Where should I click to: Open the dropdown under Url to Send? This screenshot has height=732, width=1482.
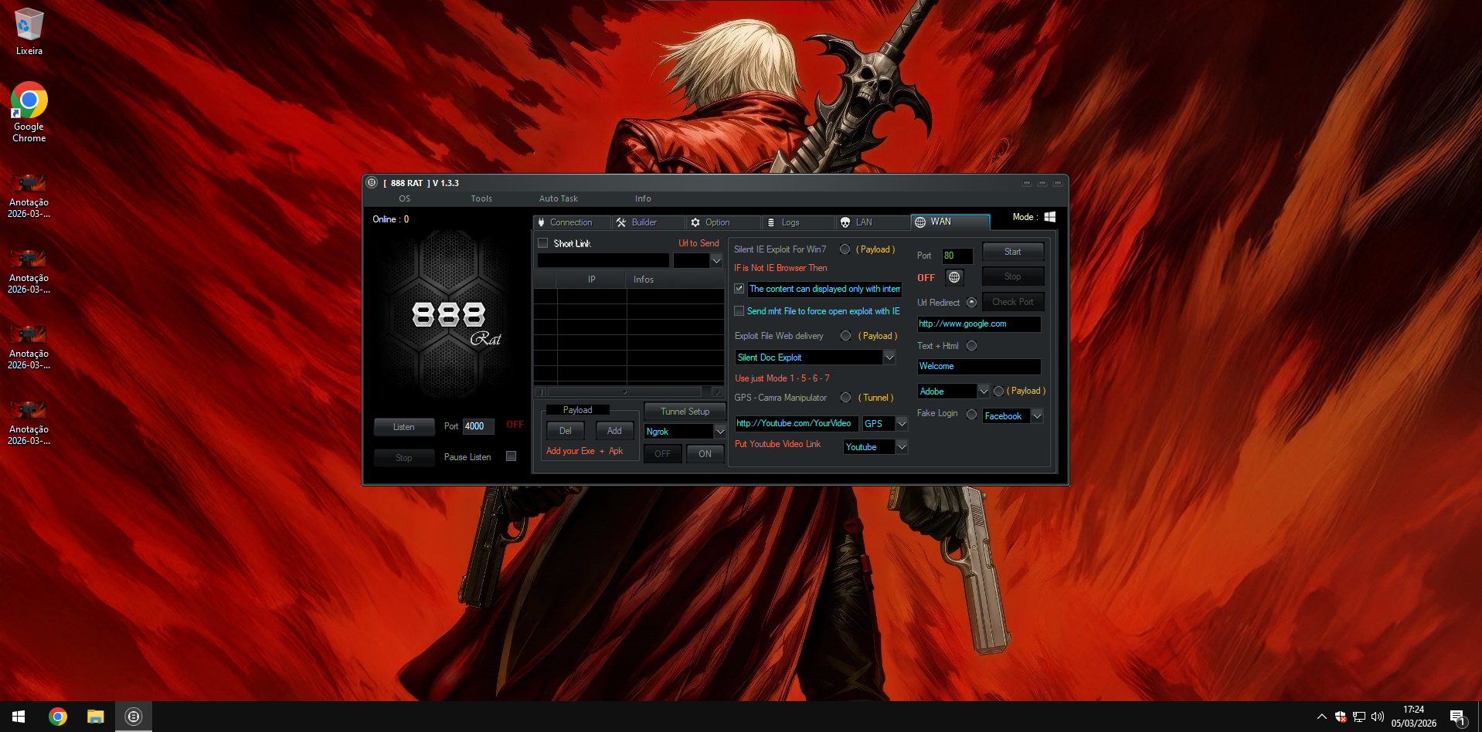coord(716,261)
